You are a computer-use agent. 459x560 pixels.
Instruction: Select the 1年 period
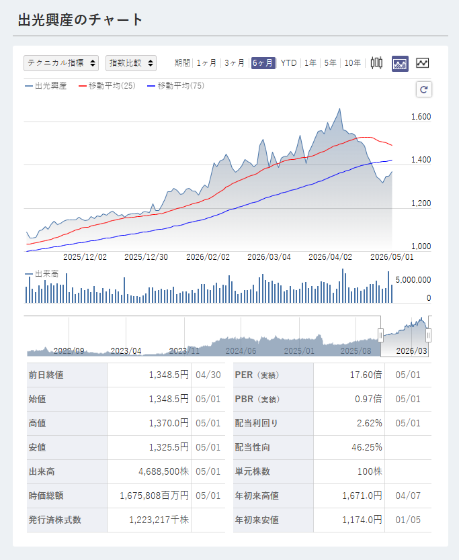coord(310,63)
